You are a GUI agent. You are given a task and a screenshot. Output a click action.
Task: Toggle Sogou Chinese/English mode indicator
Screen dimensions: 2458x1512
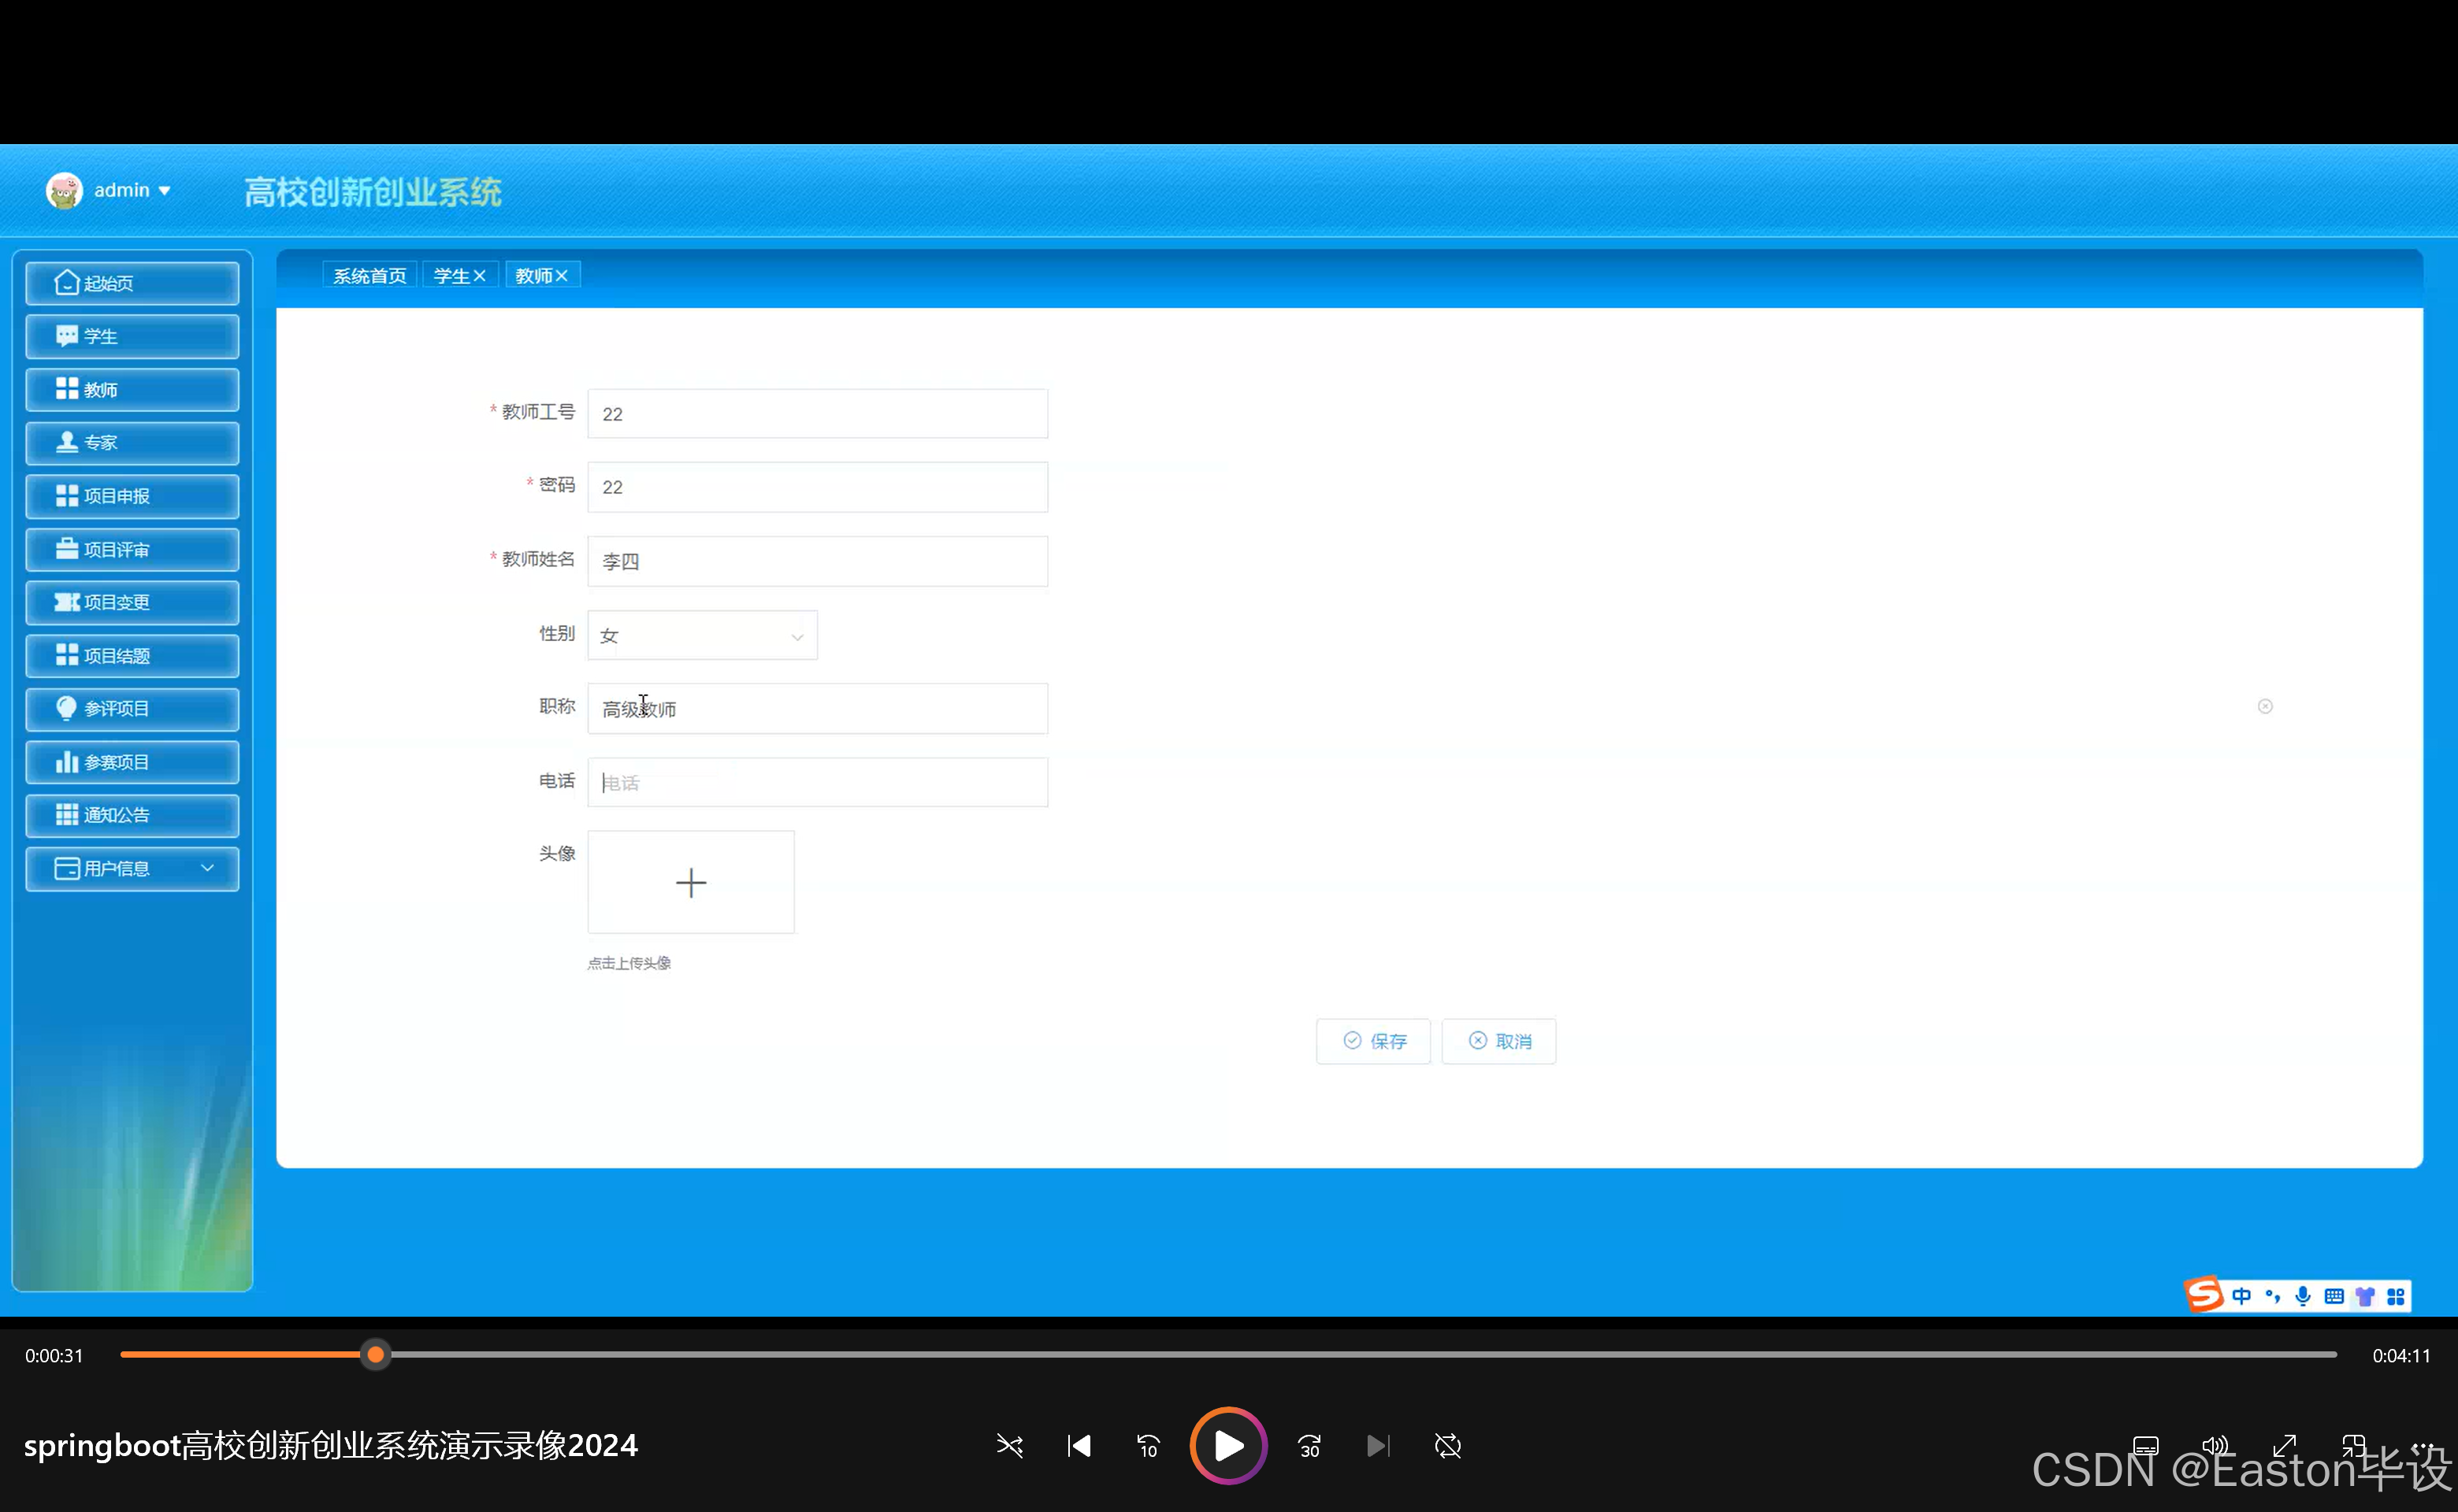(2242, 1296)
